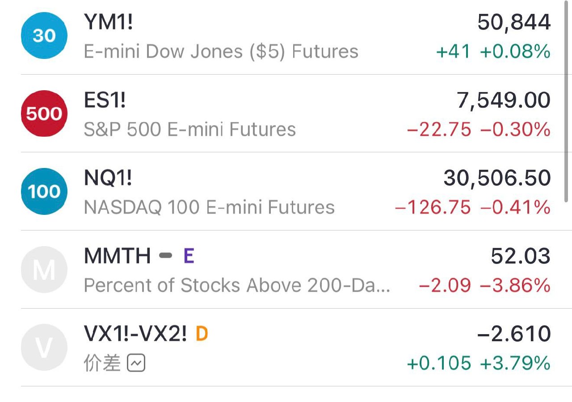Tap the −2.09 −3.86% change for MMTH

(x=485, y=285)
